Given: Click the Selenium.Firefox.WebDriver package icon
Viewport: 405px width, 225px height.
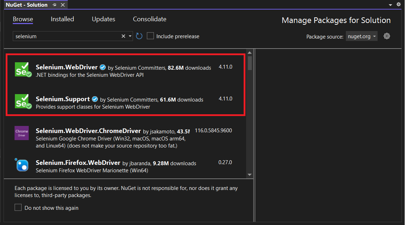Looking at the screenshot, I should pyautogui.click(x=22, y=165).
